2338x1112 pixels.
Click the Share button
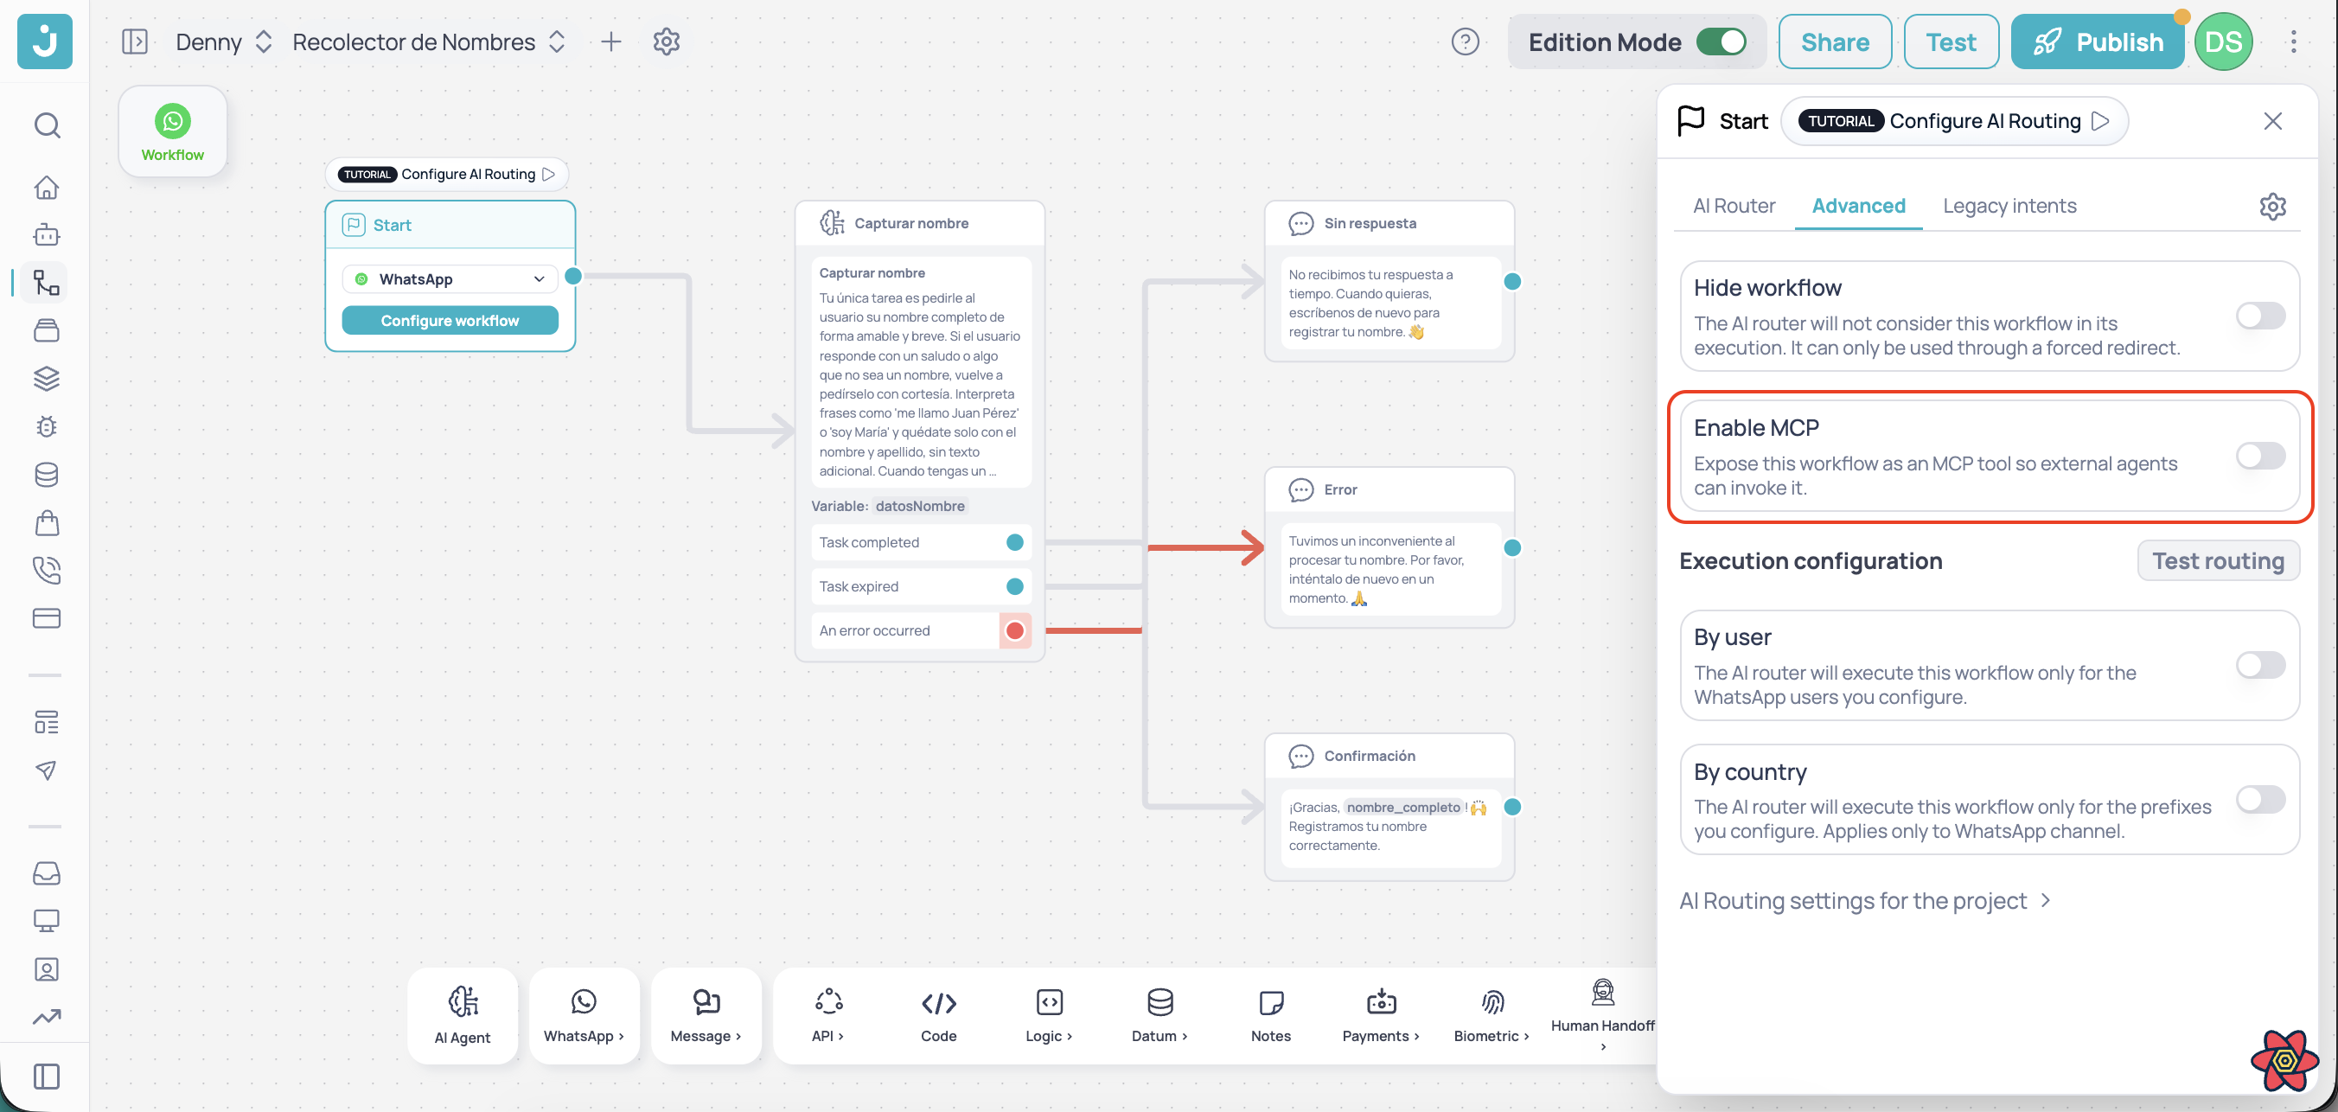1834,42
